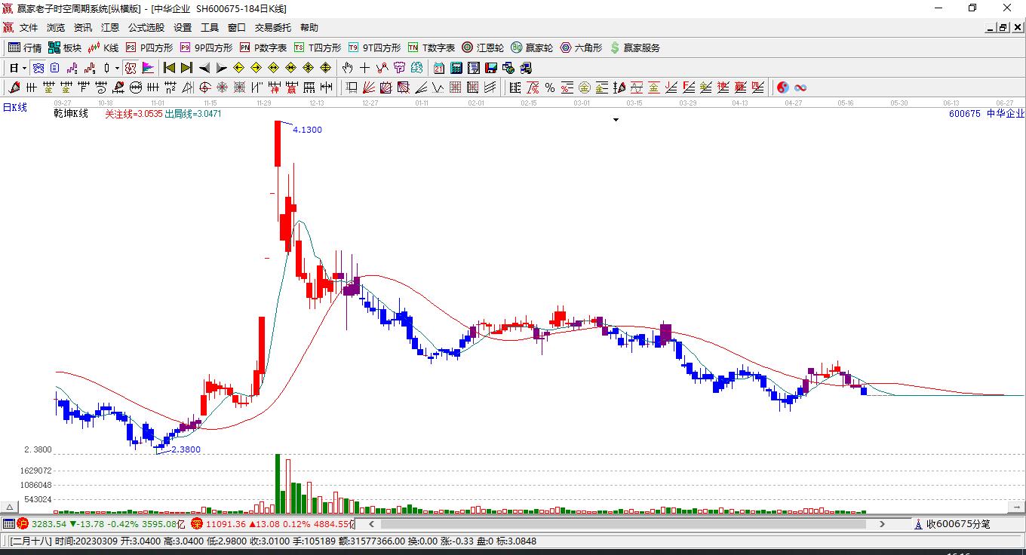The image size is (1026, 555).
Task: Expand the candlestick style dropdown arrow
Action: 117,68
